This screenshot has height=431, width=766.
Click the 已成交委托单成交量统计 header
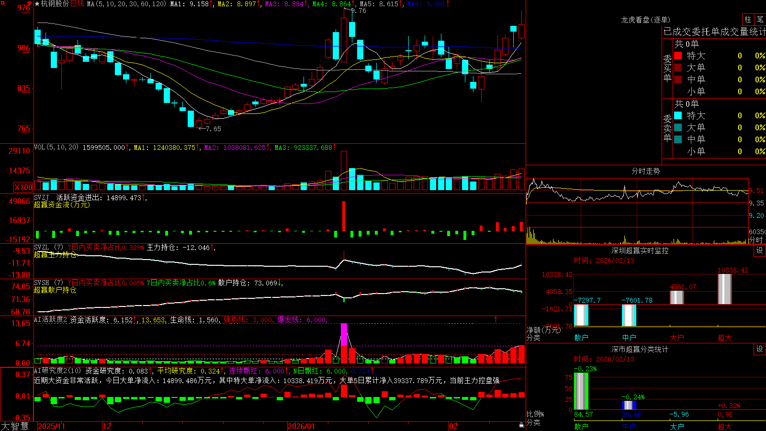714,32
